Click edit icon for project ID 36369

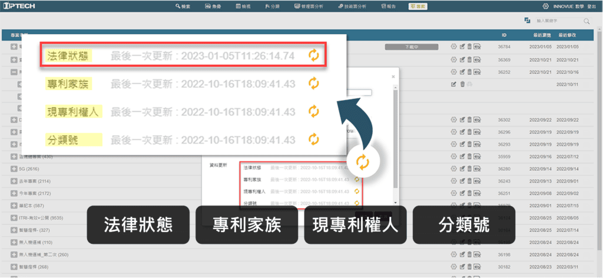click(x=462, y=59)
